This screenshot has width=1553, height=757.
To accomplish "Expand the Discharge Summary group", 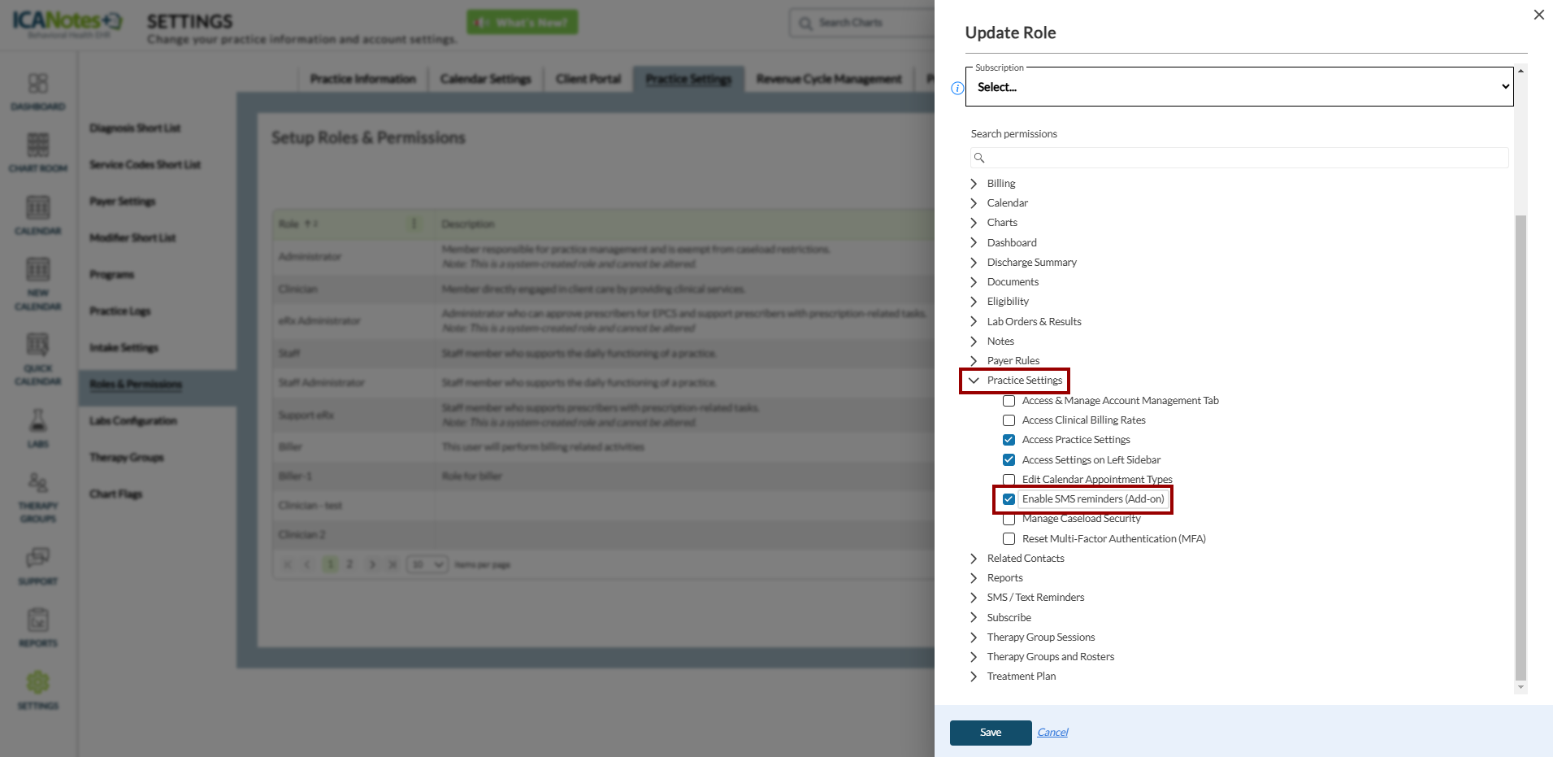I will click(x=974, y=263).
